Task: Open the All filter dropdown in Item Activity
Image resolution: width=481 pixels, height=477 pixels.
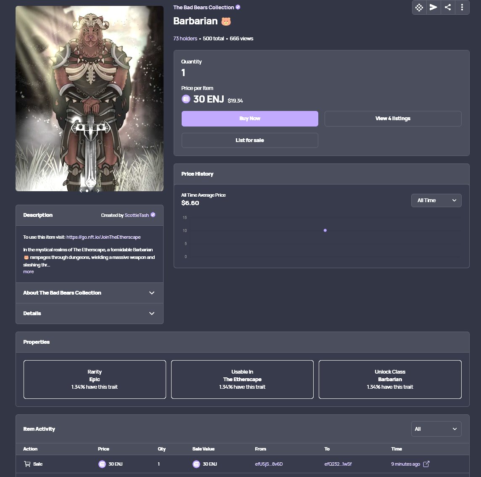Action: click(436, 429)
